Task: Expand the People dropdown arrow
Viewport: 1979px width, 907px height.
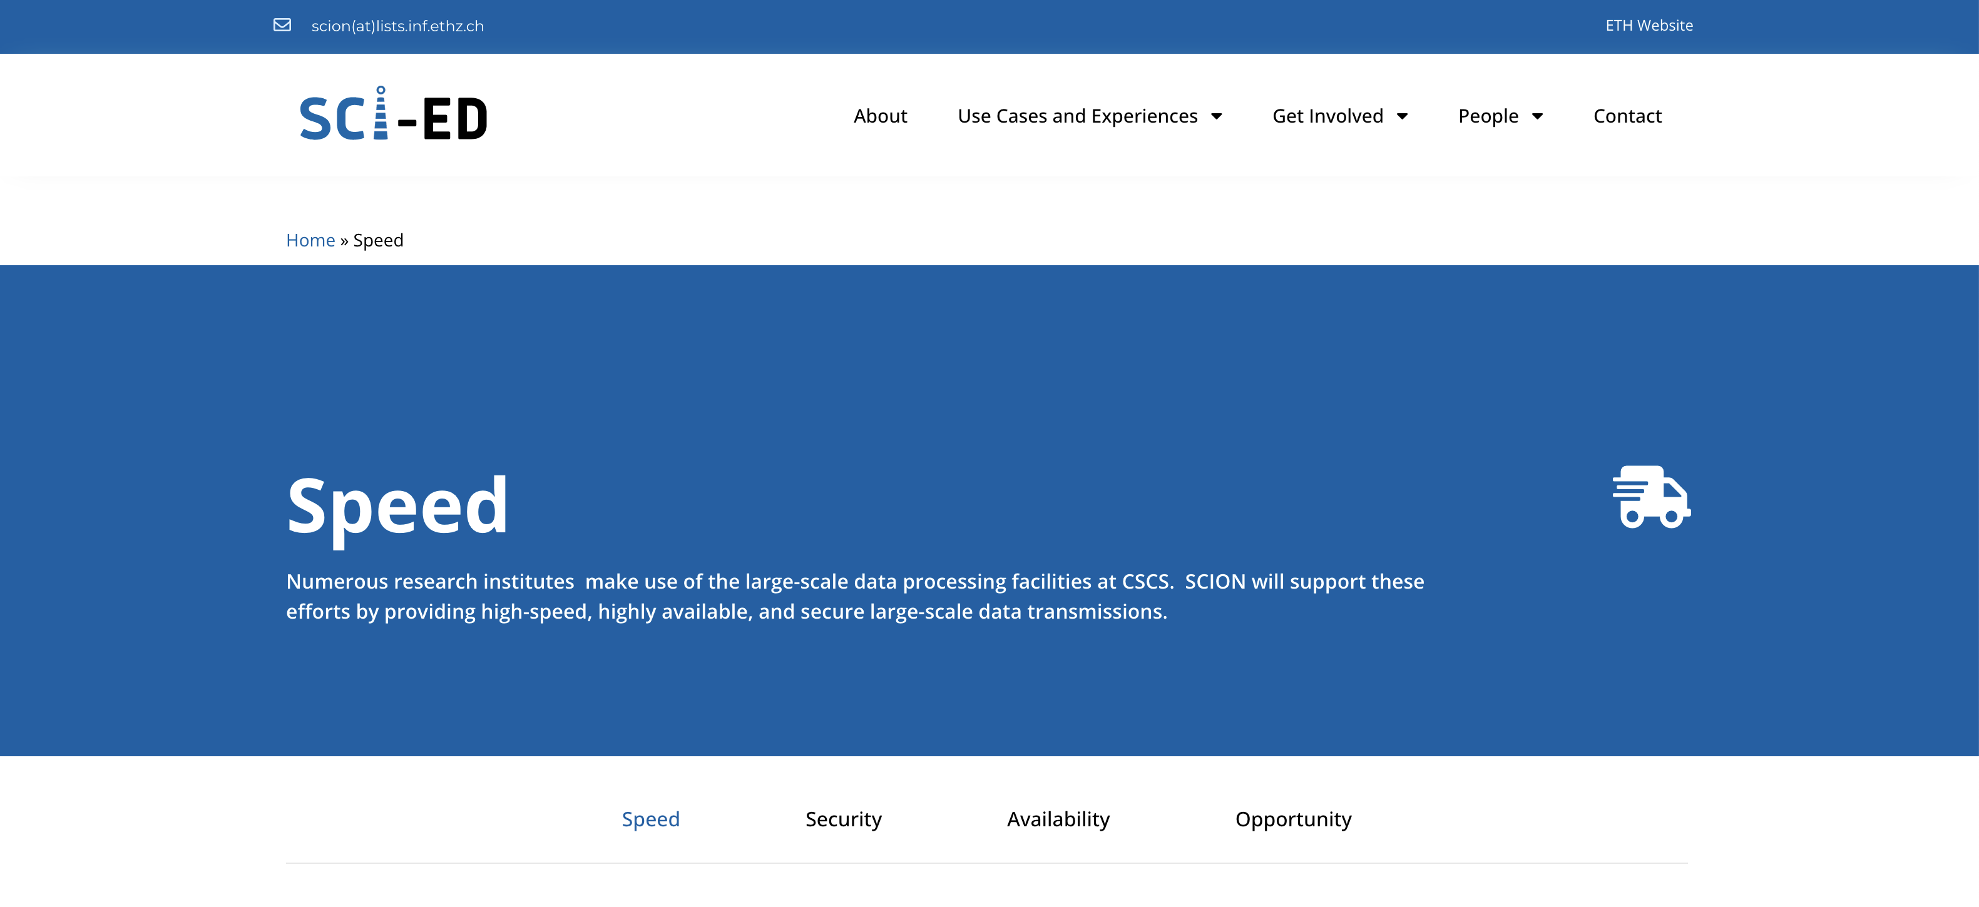Action: (1537, 117)
